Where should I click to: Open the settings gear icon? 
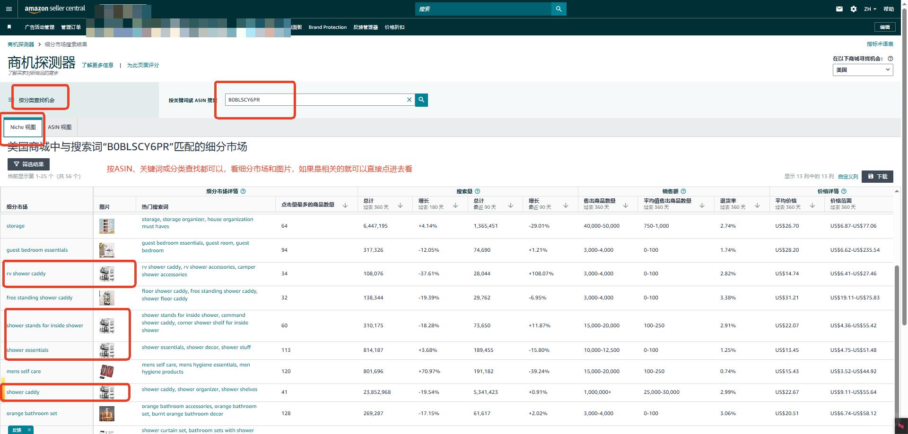coord(854,9)
